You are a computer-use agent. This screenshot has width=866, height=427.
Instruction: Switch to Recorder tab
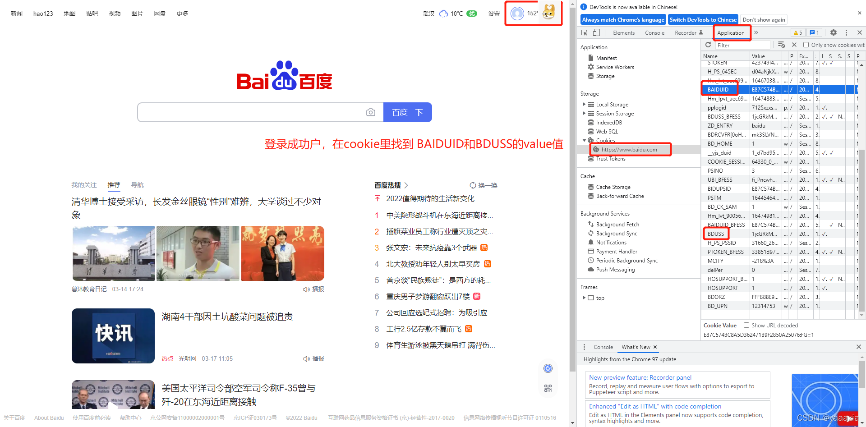click(689, 32)
